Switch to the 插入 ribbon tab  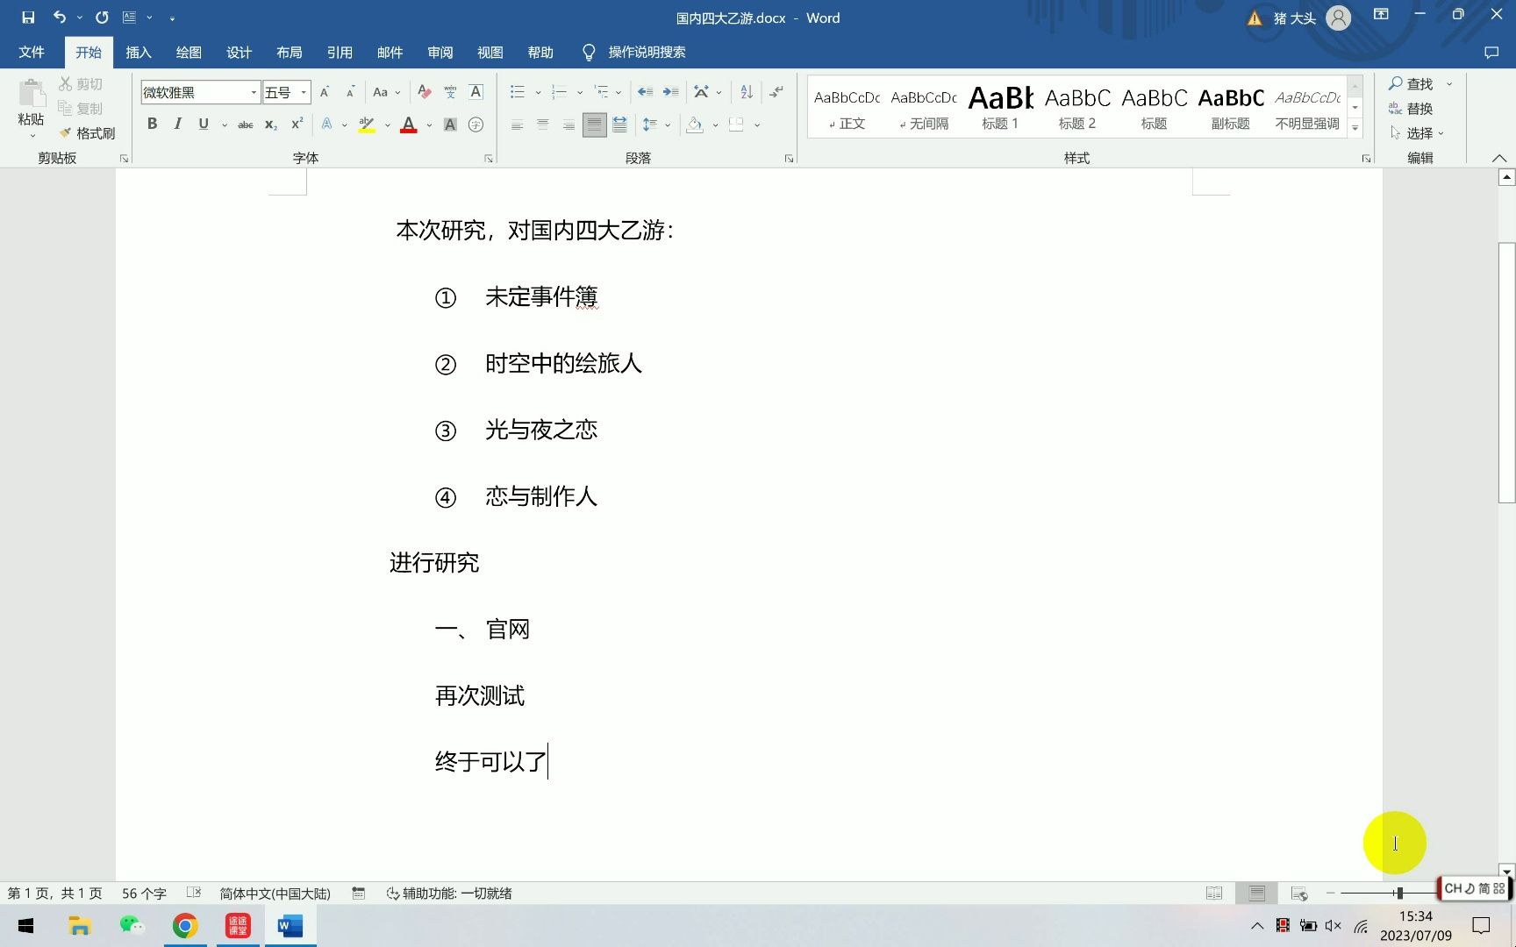(138, 52)
